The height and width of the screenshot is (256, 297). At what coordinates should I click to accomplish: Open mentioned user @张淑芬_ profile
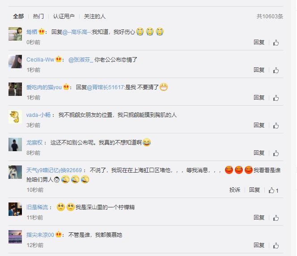pyautogui.click(x=81, y=60)
